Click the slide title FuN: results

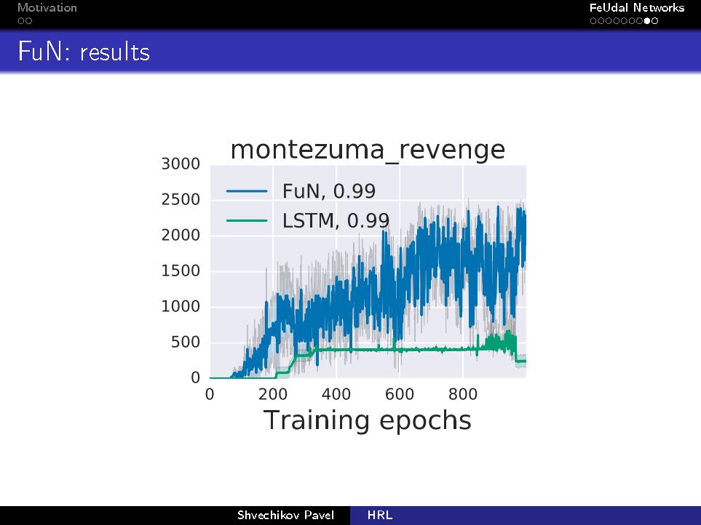[x=84, y=52]
